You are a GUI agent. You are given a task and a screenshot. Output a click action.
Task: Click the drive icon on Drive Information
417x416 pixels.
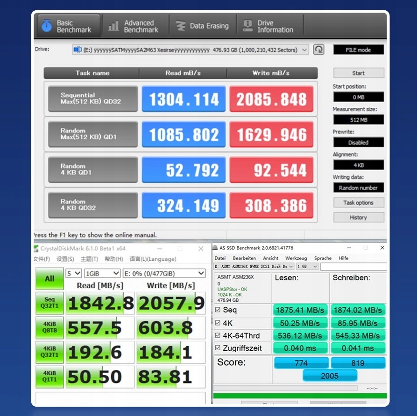tap(247, 26)
